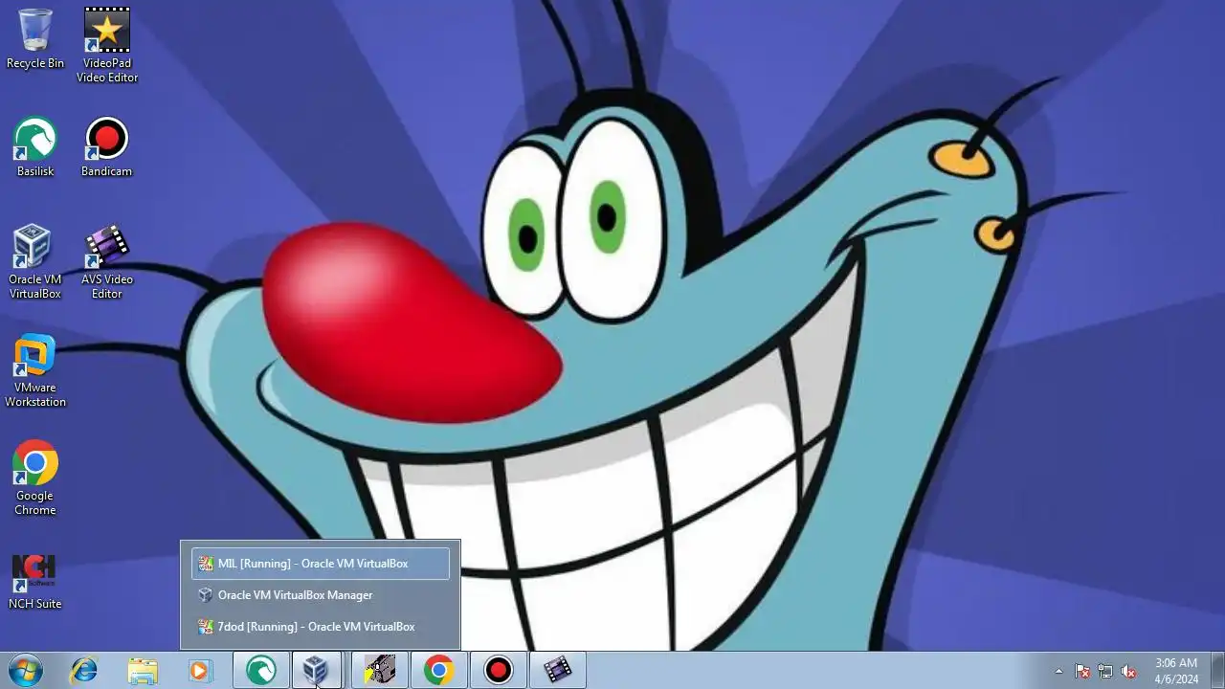Open the clock showing 3:06 AM
This screenshot has height=689, width=1225.
(x=1175, y=671)
